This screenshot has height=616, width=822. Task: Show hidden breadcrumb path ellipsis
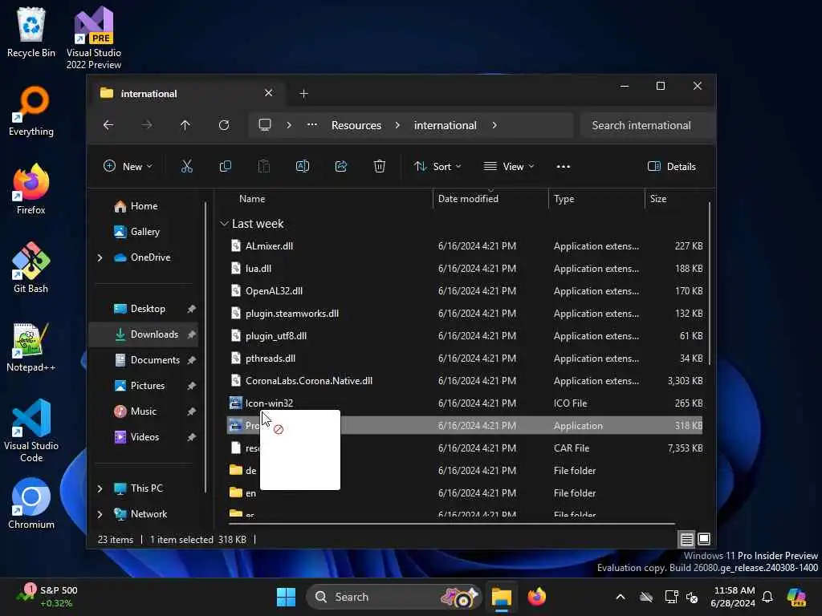(x=312, y=124)
